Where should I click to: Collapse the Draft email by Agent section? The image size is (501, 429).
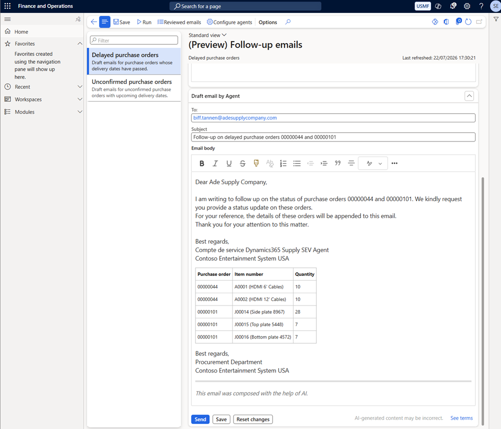(469, 96)
